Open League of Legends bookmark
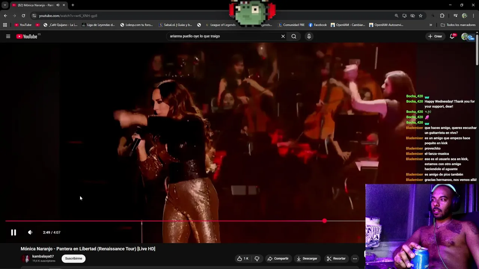 tap(220, 25)
